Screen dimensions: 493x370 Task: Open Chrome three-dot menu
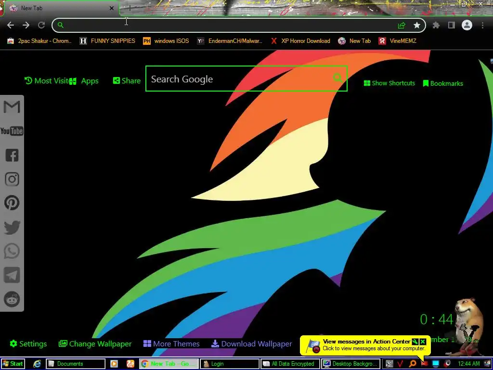(482, 25)
